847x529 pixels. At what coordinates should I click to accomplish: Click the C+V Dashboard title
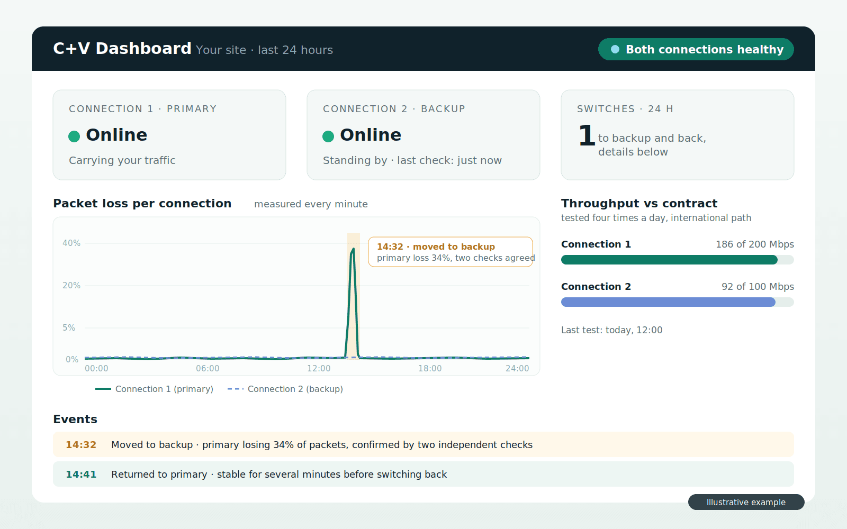coord(122,48)
